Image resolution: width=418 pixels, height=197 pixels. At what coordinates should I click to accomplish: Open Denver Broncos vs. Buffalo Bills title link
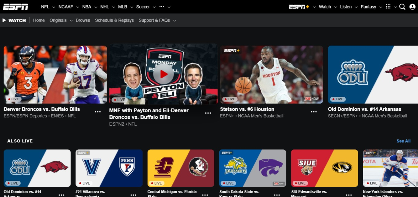click(42, 109)
